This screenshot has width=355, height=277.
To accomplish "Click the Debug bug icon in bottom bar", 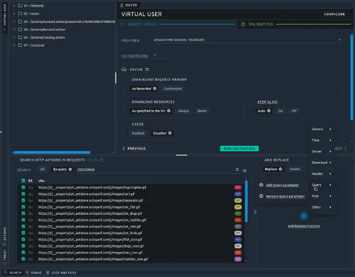I will 27,273.
